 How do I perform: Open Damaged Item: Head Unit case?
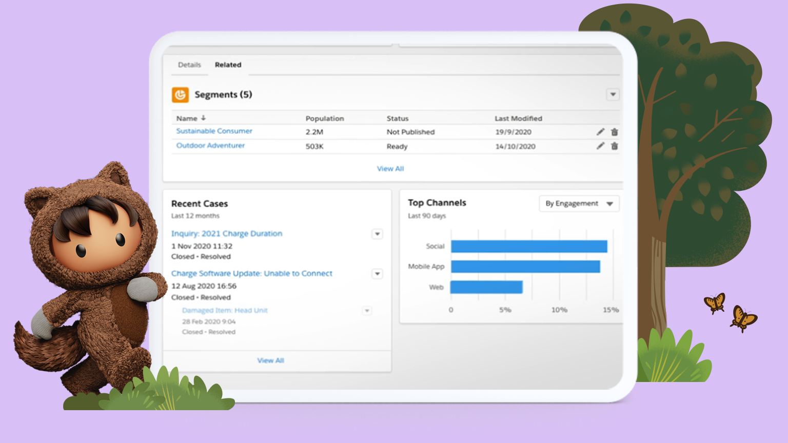coord(225,310)
